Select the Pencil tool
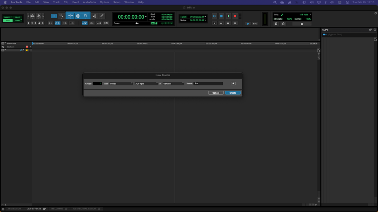378x212 pixels. pyautogui.click(x=102, y=16)
